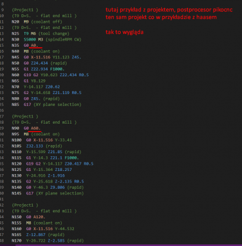This screenshot has width=242, height=246.
Task: Click line N20 M9 (coolant off)
Action: pos(37,22)
